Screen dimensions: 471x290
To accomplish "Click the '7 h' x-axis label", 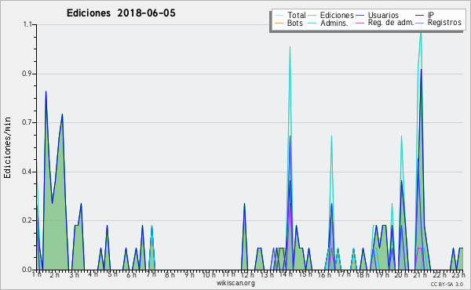I will (x=151, y=274).
